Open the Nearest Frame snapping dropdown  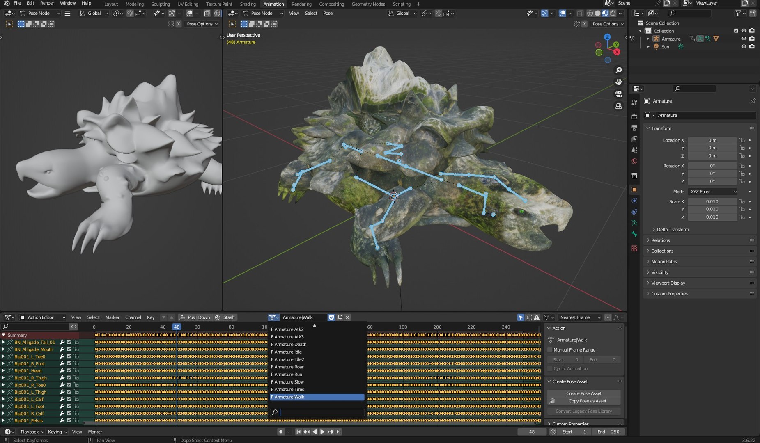(x=580, y=317)
